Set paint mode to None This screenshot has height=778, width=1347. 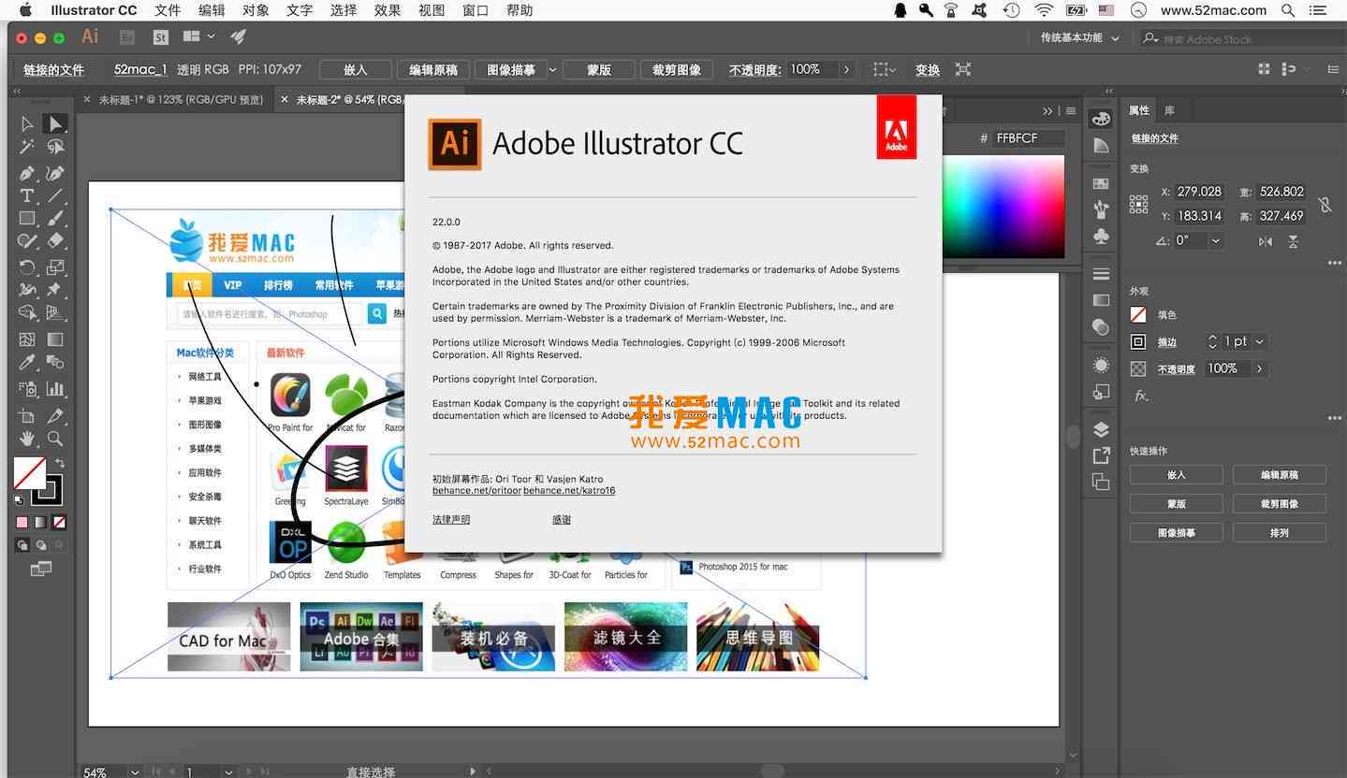59,523
